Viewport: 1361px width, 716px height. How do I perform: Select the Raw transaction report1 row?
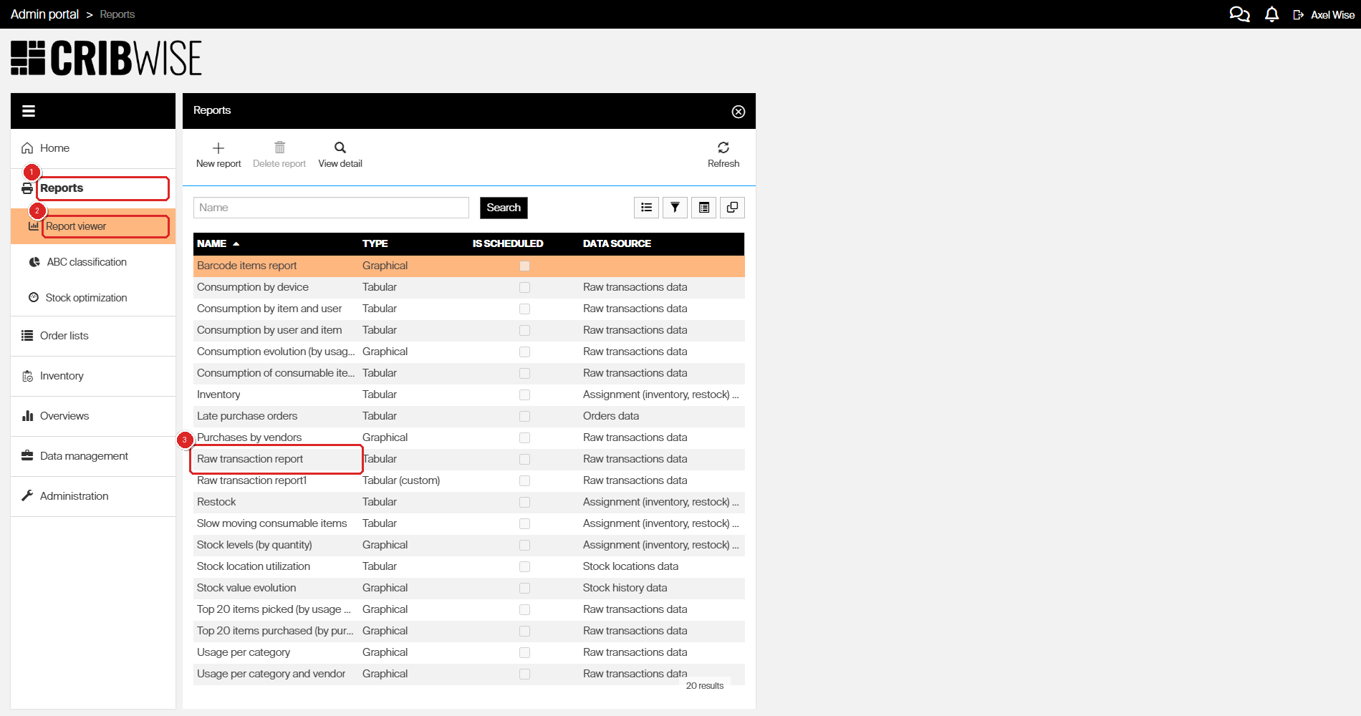point(469,480)
